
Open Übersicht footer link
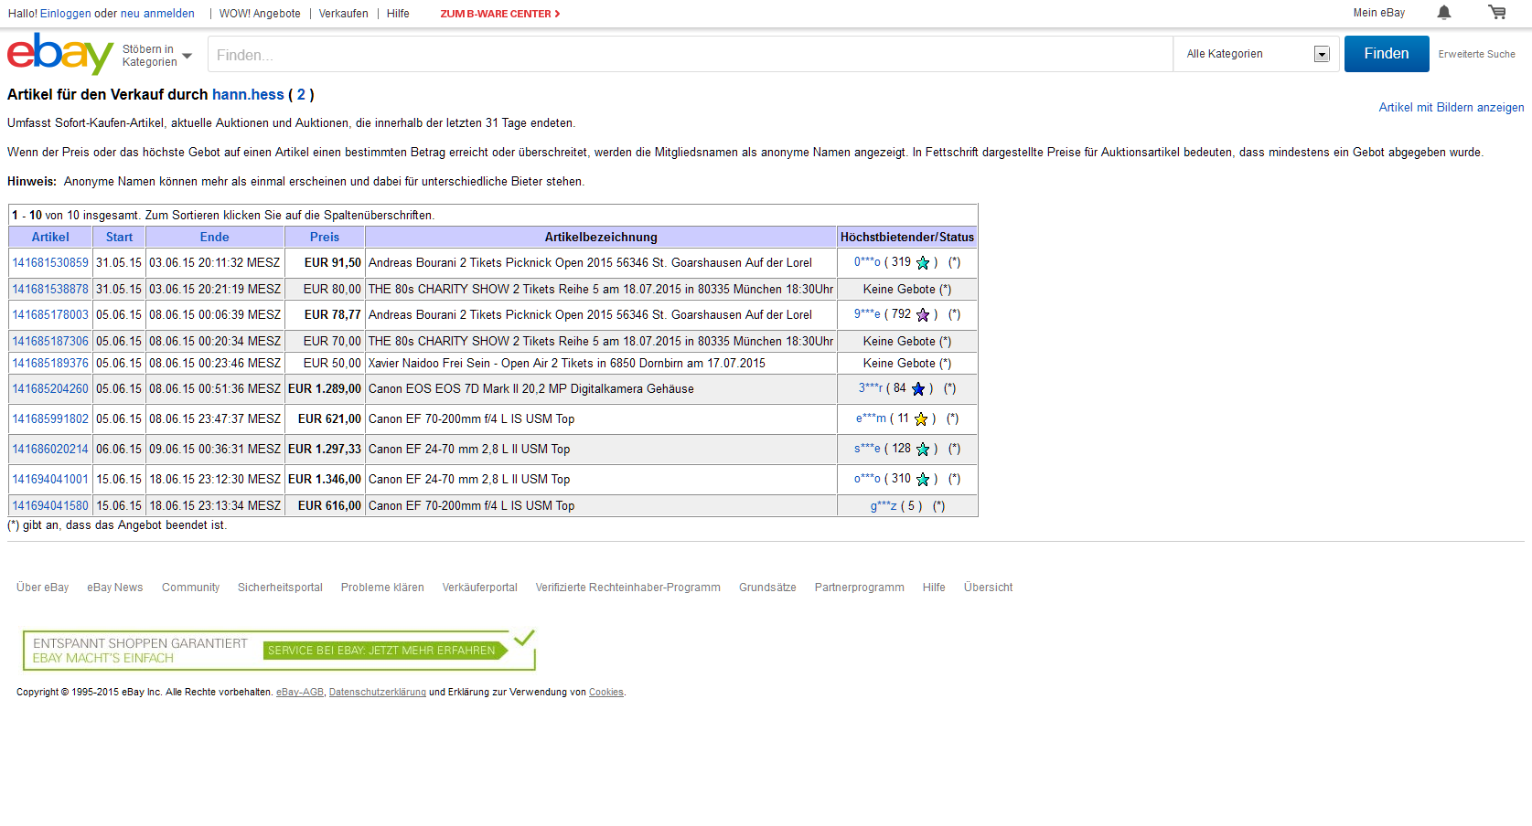(988, 588)
